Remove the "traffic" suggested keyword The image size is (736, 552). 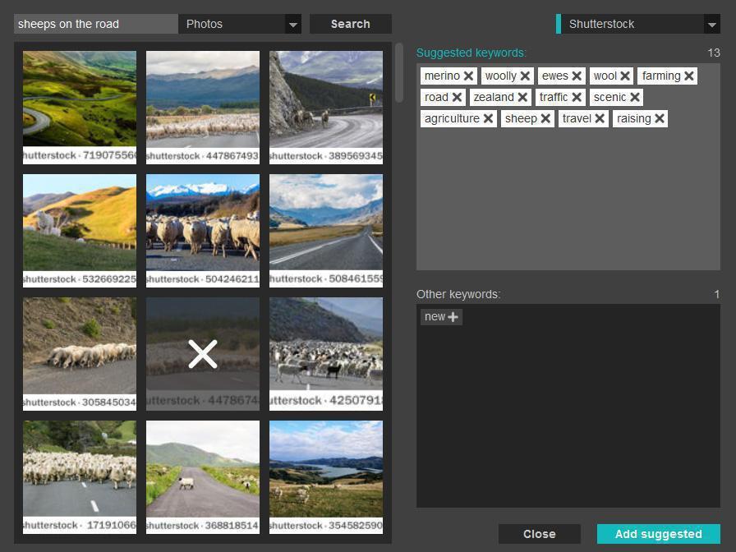[577, 97]
